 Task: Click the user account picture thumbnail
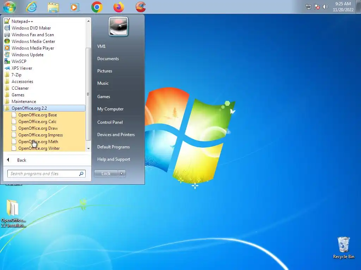click(118, 26)
